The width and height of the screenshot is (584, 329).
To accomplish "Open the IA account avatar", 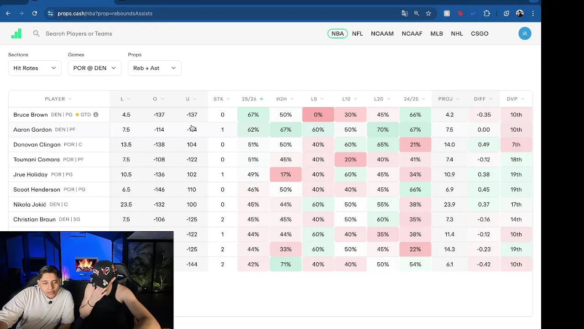I will click(x=525, y=33).
